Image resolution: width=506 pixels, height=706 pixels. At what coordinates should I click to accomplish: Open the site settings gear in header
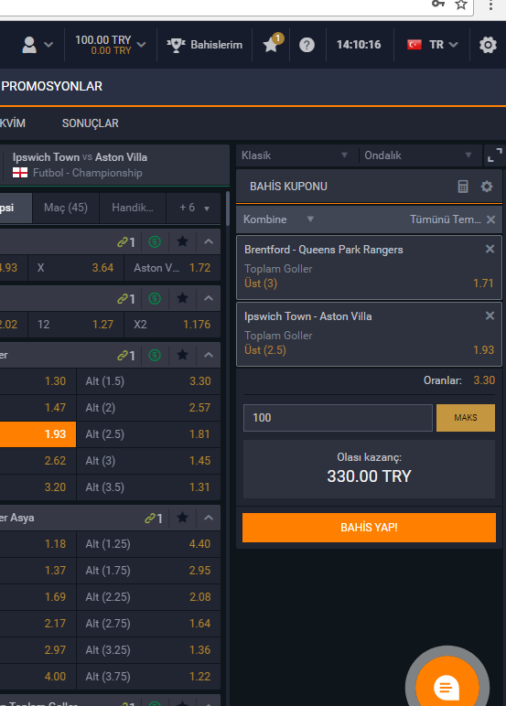tap(488, 45)
